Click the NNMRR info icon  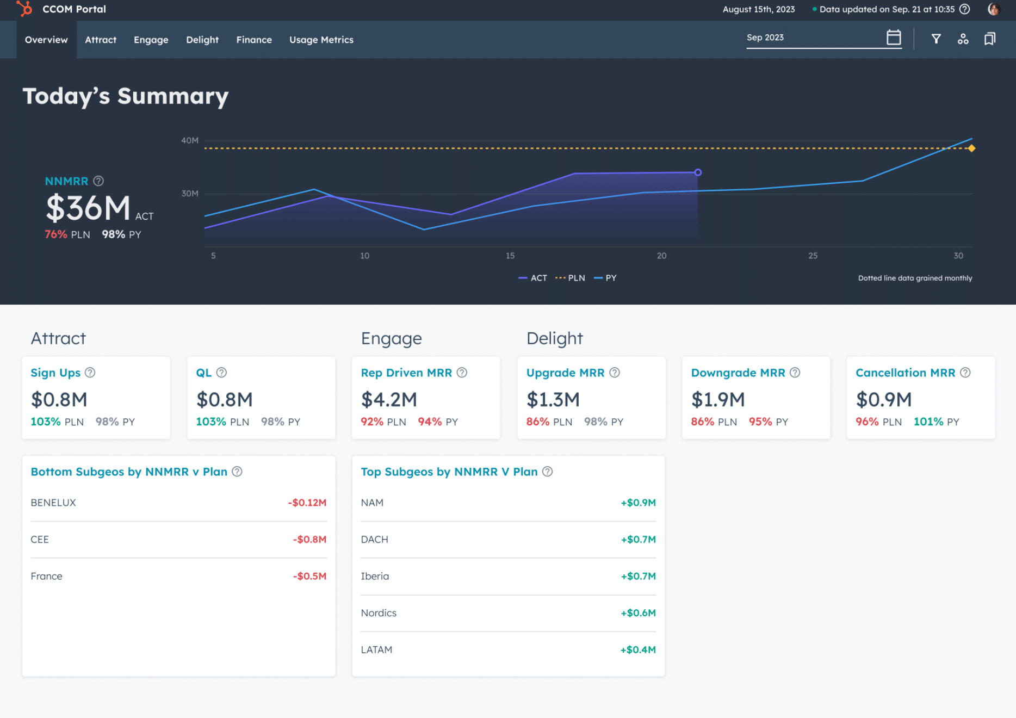(99, 181)
